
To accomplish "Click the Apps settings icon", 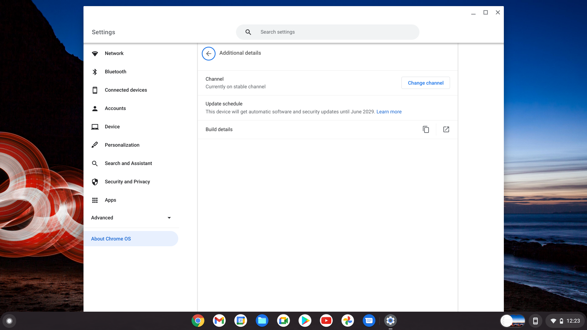I will point(94,200).
